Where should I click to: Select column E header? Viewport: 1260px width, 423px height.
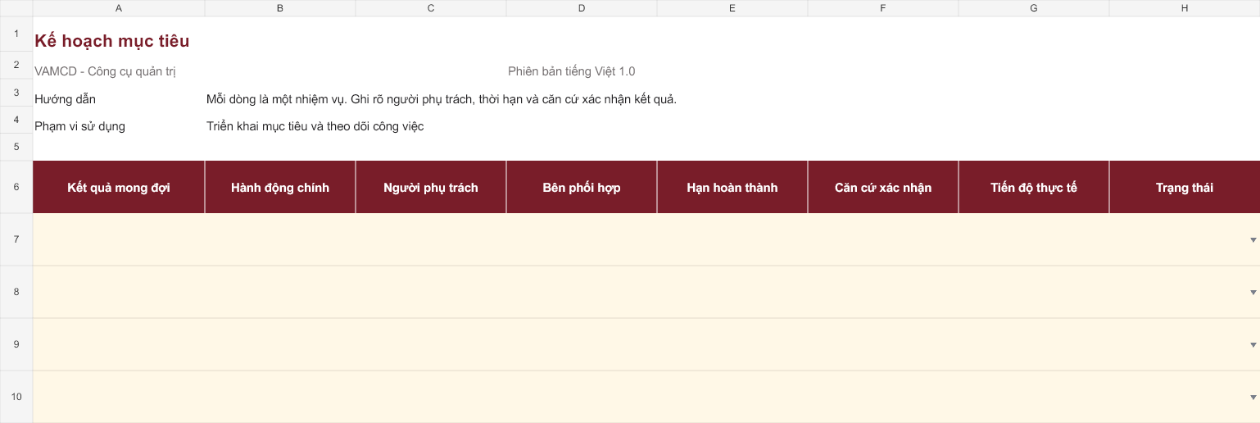point(732,8)
